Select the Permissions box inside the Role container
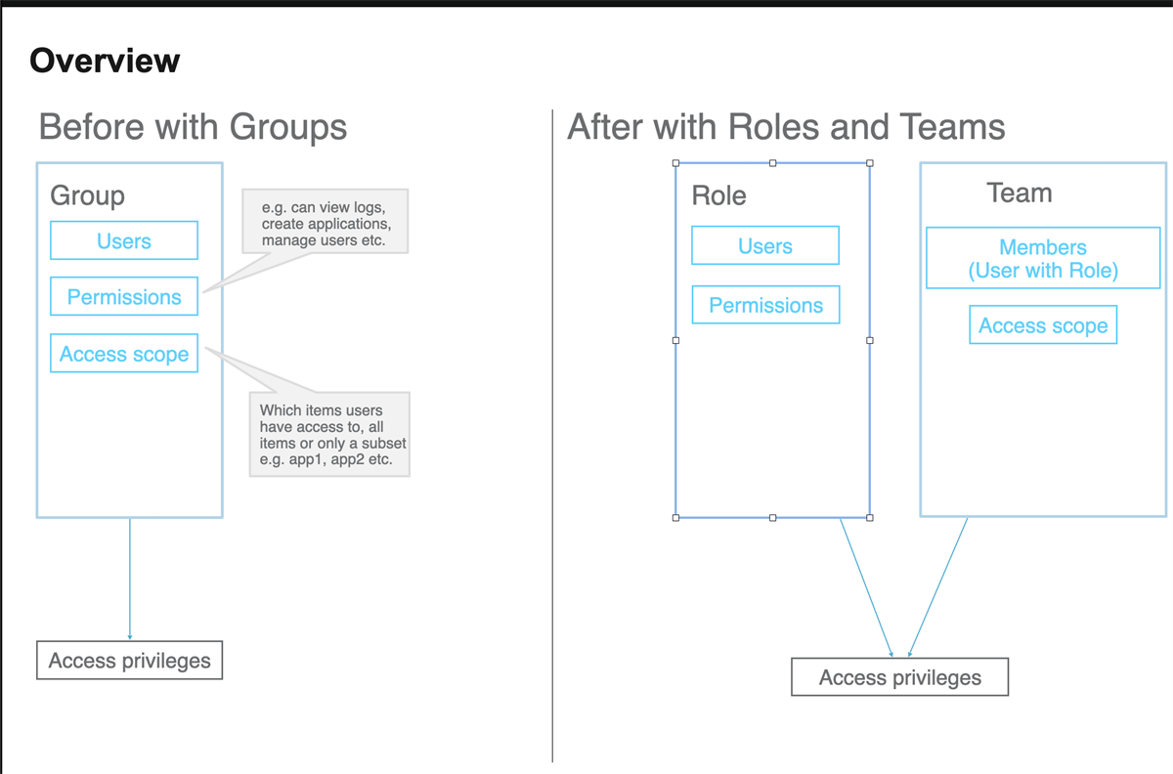The width and height of the screenshot is (1173, 774). pos(765,305)
